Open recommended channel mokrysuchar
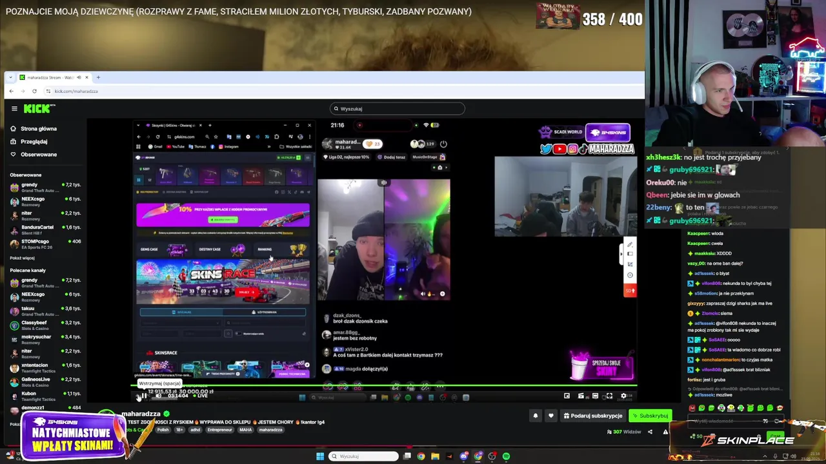826x464 pixels. click(x=45, y=339)
